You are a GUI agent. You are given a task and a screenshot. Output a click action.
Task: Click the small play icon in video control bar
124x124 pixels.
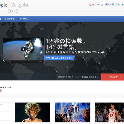tap(5, 61)
